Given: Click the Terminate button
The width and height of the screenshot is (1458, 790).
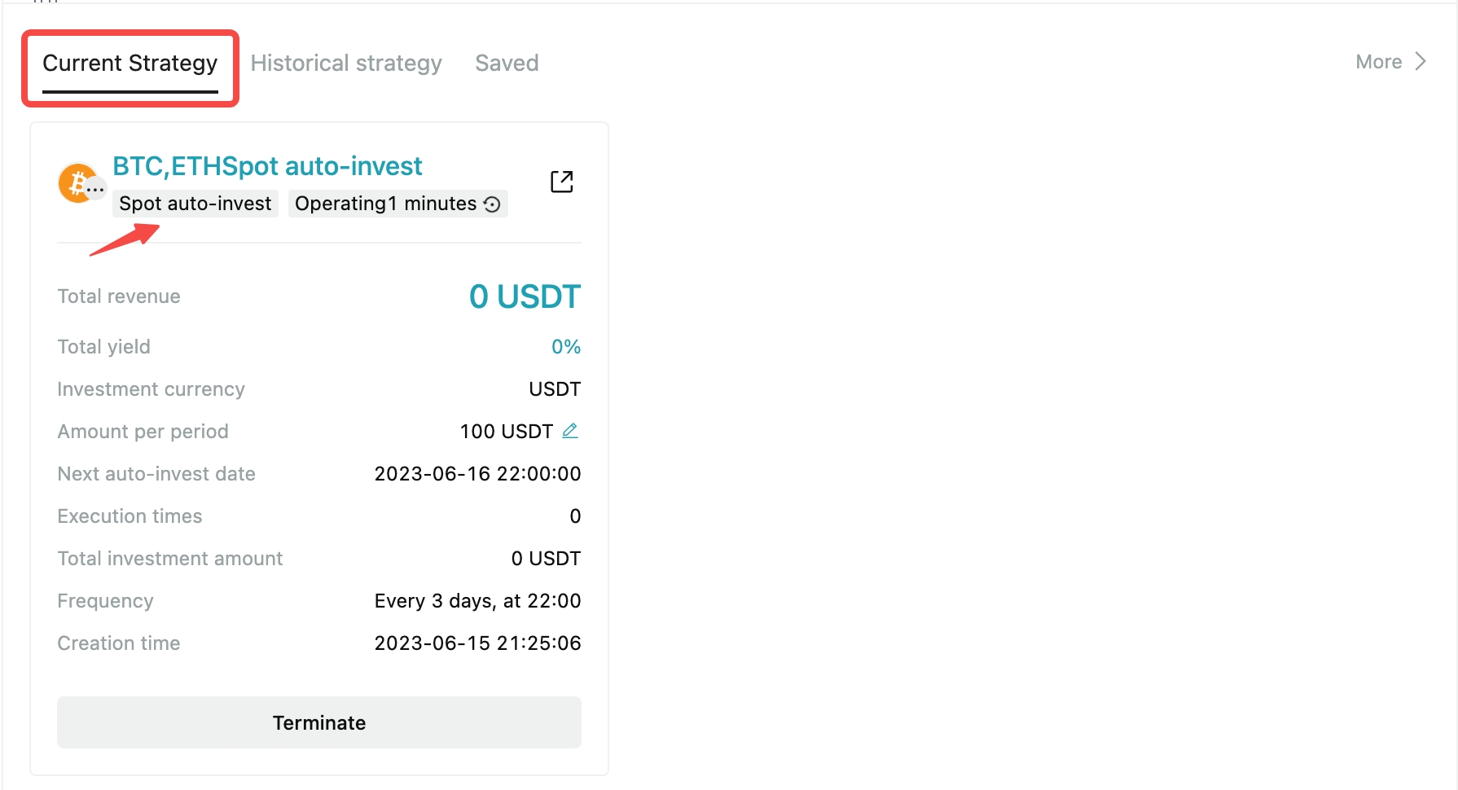Looking at the screenshot, I should [318, 722].
